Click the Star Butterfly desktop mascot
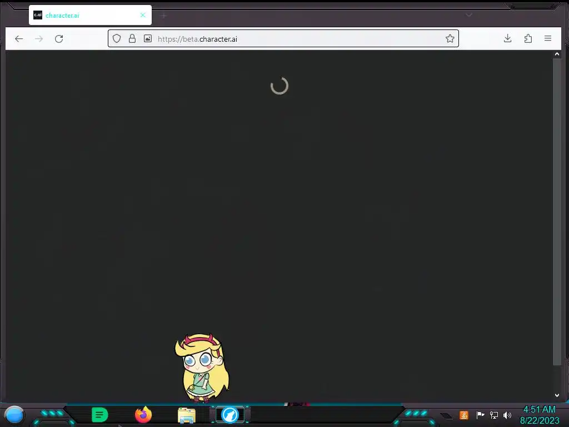The image size is (569, 427). (202, 368)
